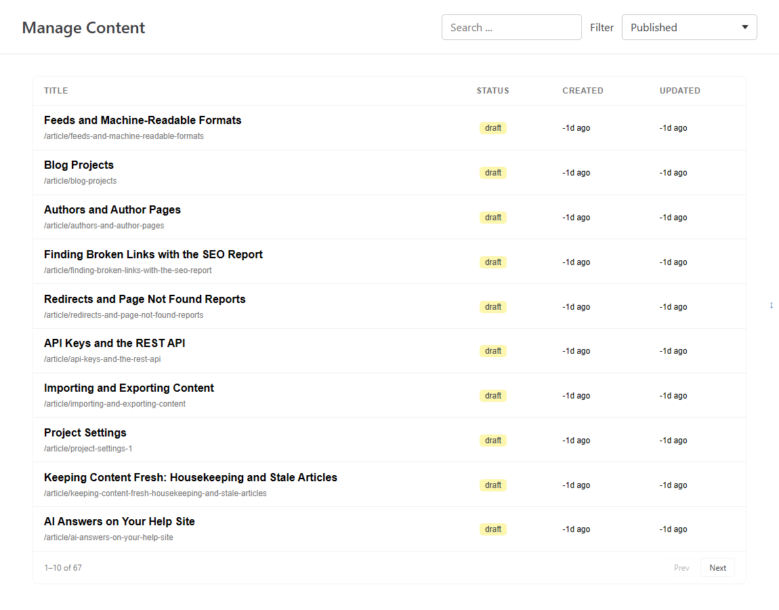Viewport: 779px width, 610px height.
Task: Click '1–10 of 67' pagination count
Action: [63, 568]
